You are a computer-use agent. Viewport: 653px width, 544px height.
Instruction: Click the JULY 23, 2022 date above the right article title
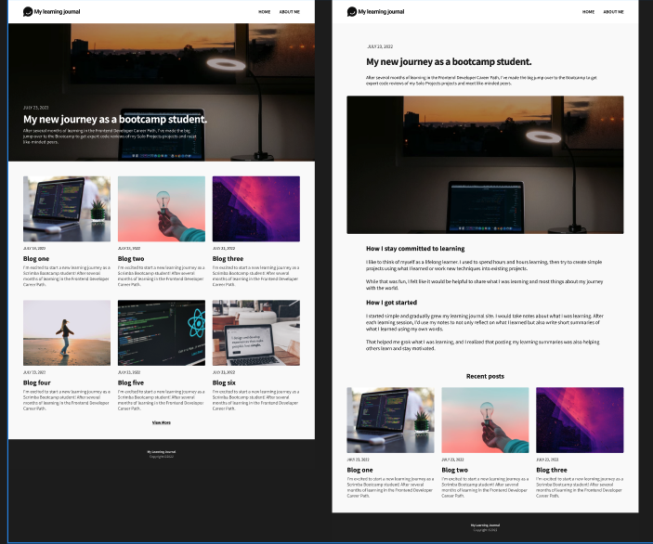click(x=380, y=46)
